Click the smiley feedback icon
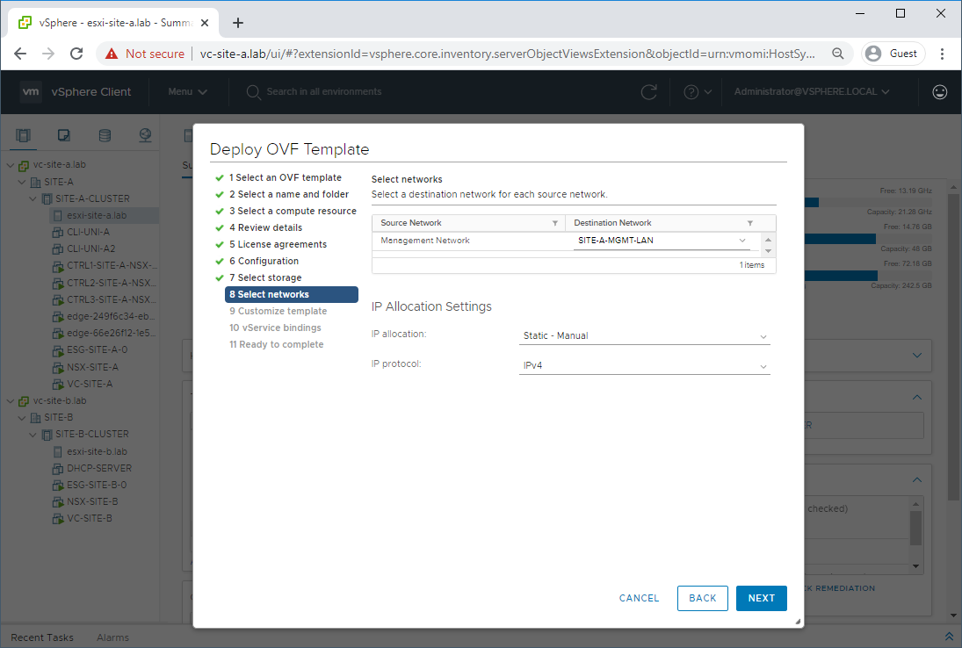The image size is (962, 648). click(x=939, y=92)
